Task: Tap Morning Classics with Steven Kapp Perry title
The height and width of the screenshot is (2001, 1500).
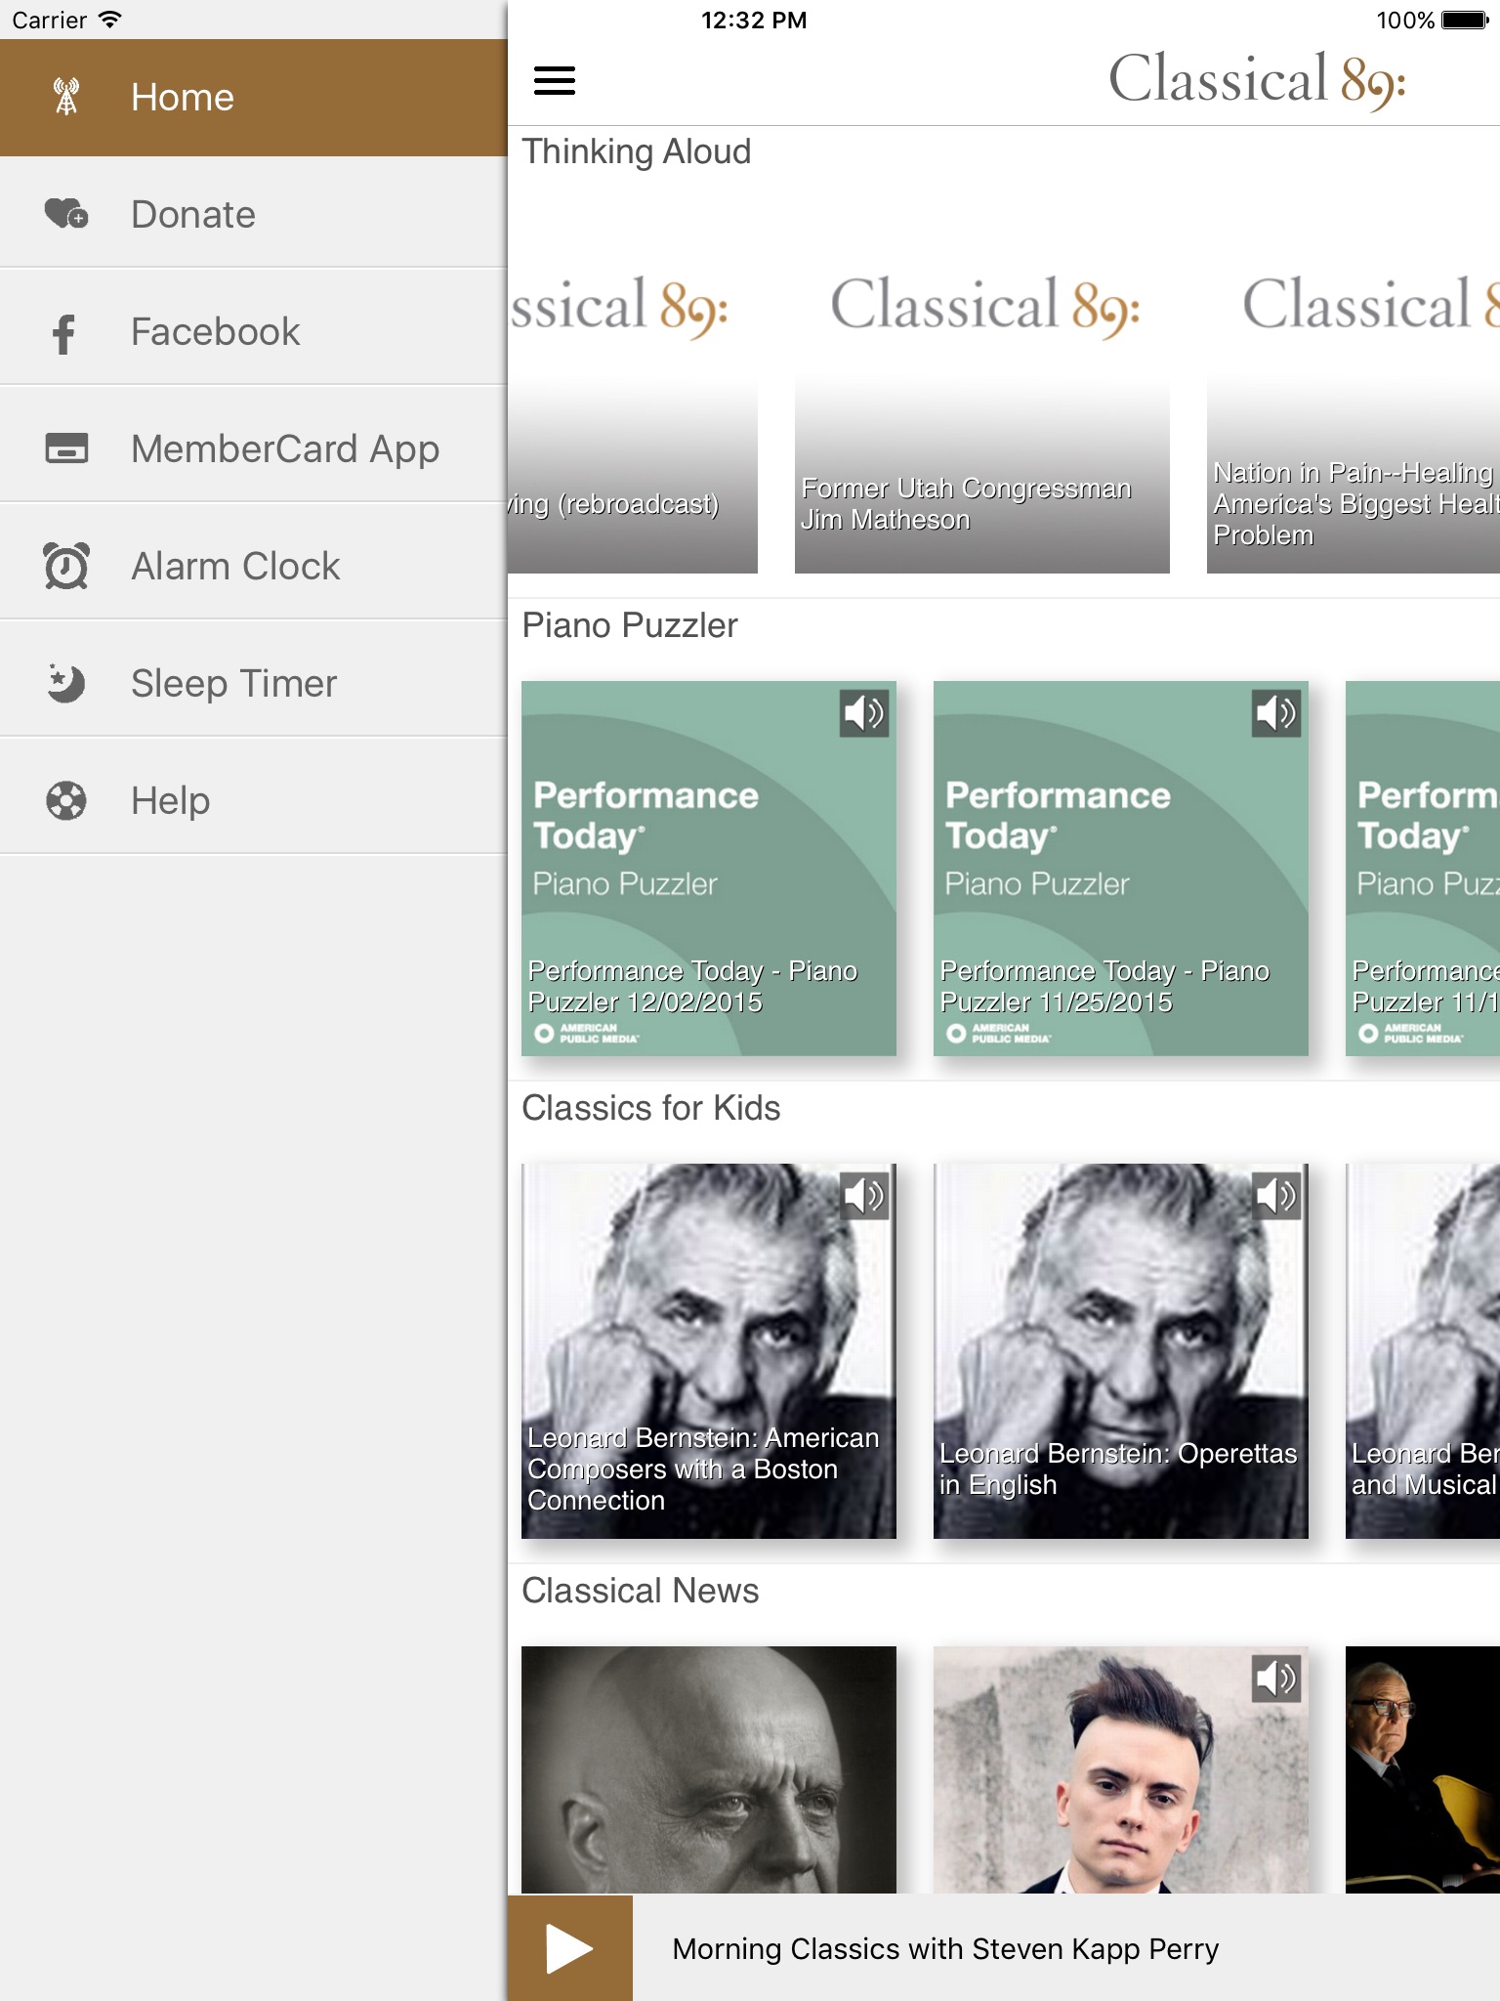Action: coord(945,1949)
